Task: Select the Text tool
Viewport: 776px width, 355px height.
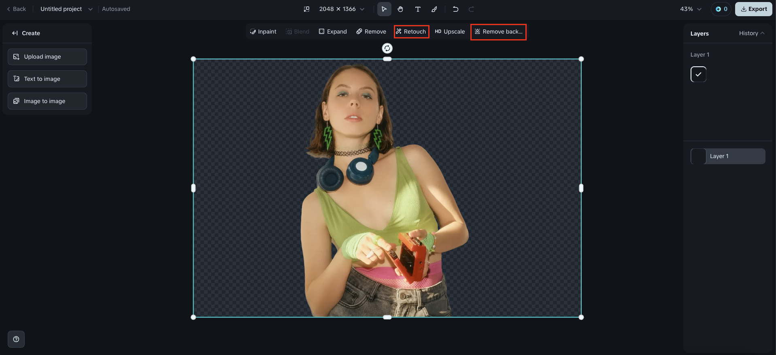Action: (x=418, y=9)
